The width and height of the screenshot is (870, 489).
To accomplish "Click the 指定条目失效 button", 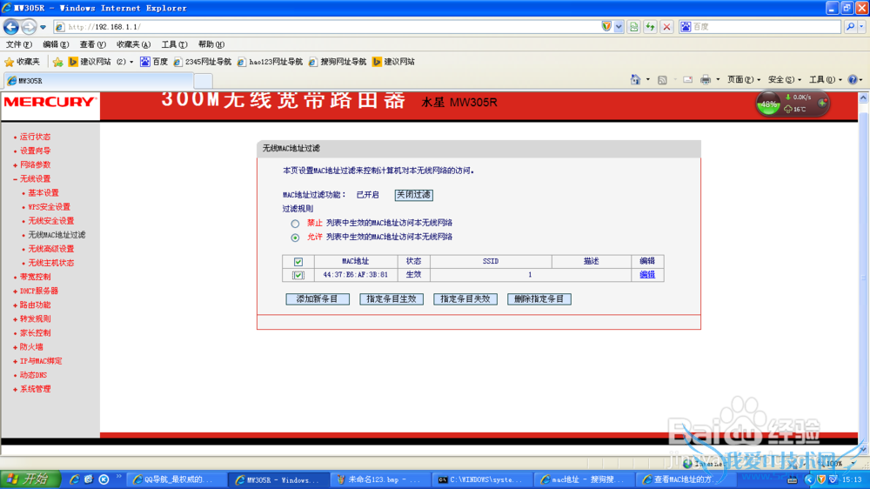I will pos(465,298).
